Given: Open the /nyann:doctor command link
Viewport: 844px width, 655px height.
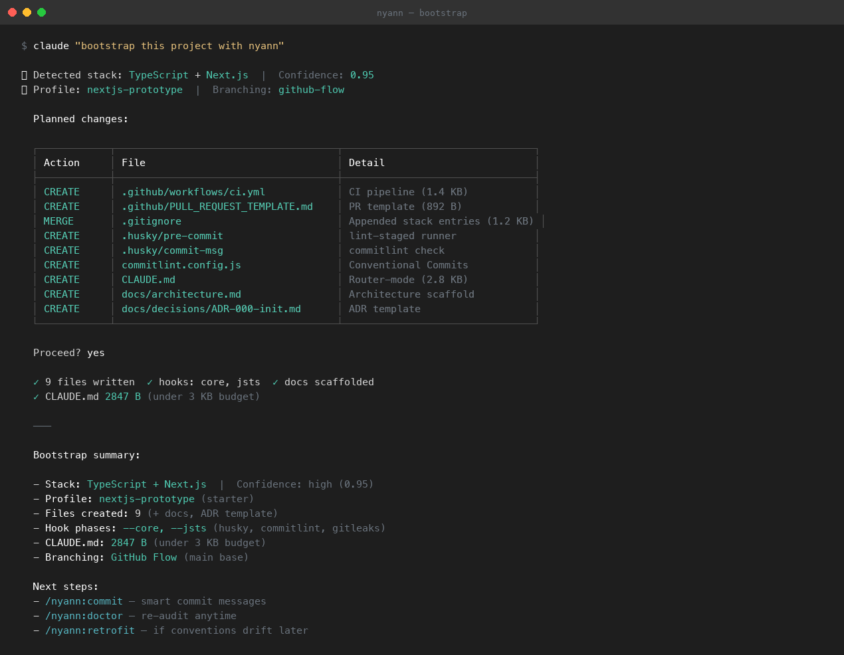Looking at the screenshot, I should pyautogui.click(x=84, y=616).
